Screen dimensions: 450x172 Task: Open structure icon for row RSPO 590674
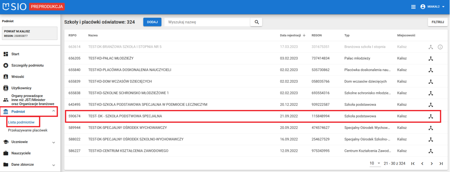pos(431,116)
